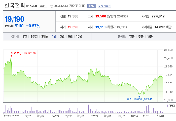Click the 15,358 price axis label
176x121 pixels.
point(168,100)
